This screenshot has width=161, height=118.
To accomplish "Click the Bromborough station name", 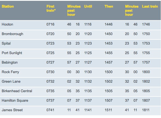I will point(13,34).
